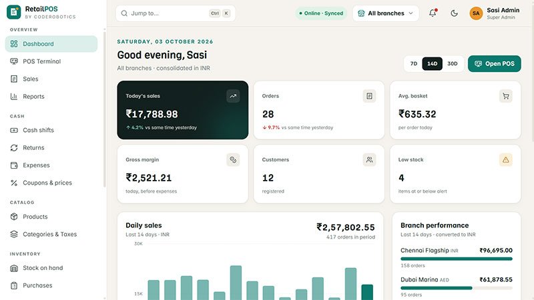Click the Avg. basket cart icon
The width and height of the screenshot is (534, 300).
(506, 96)
